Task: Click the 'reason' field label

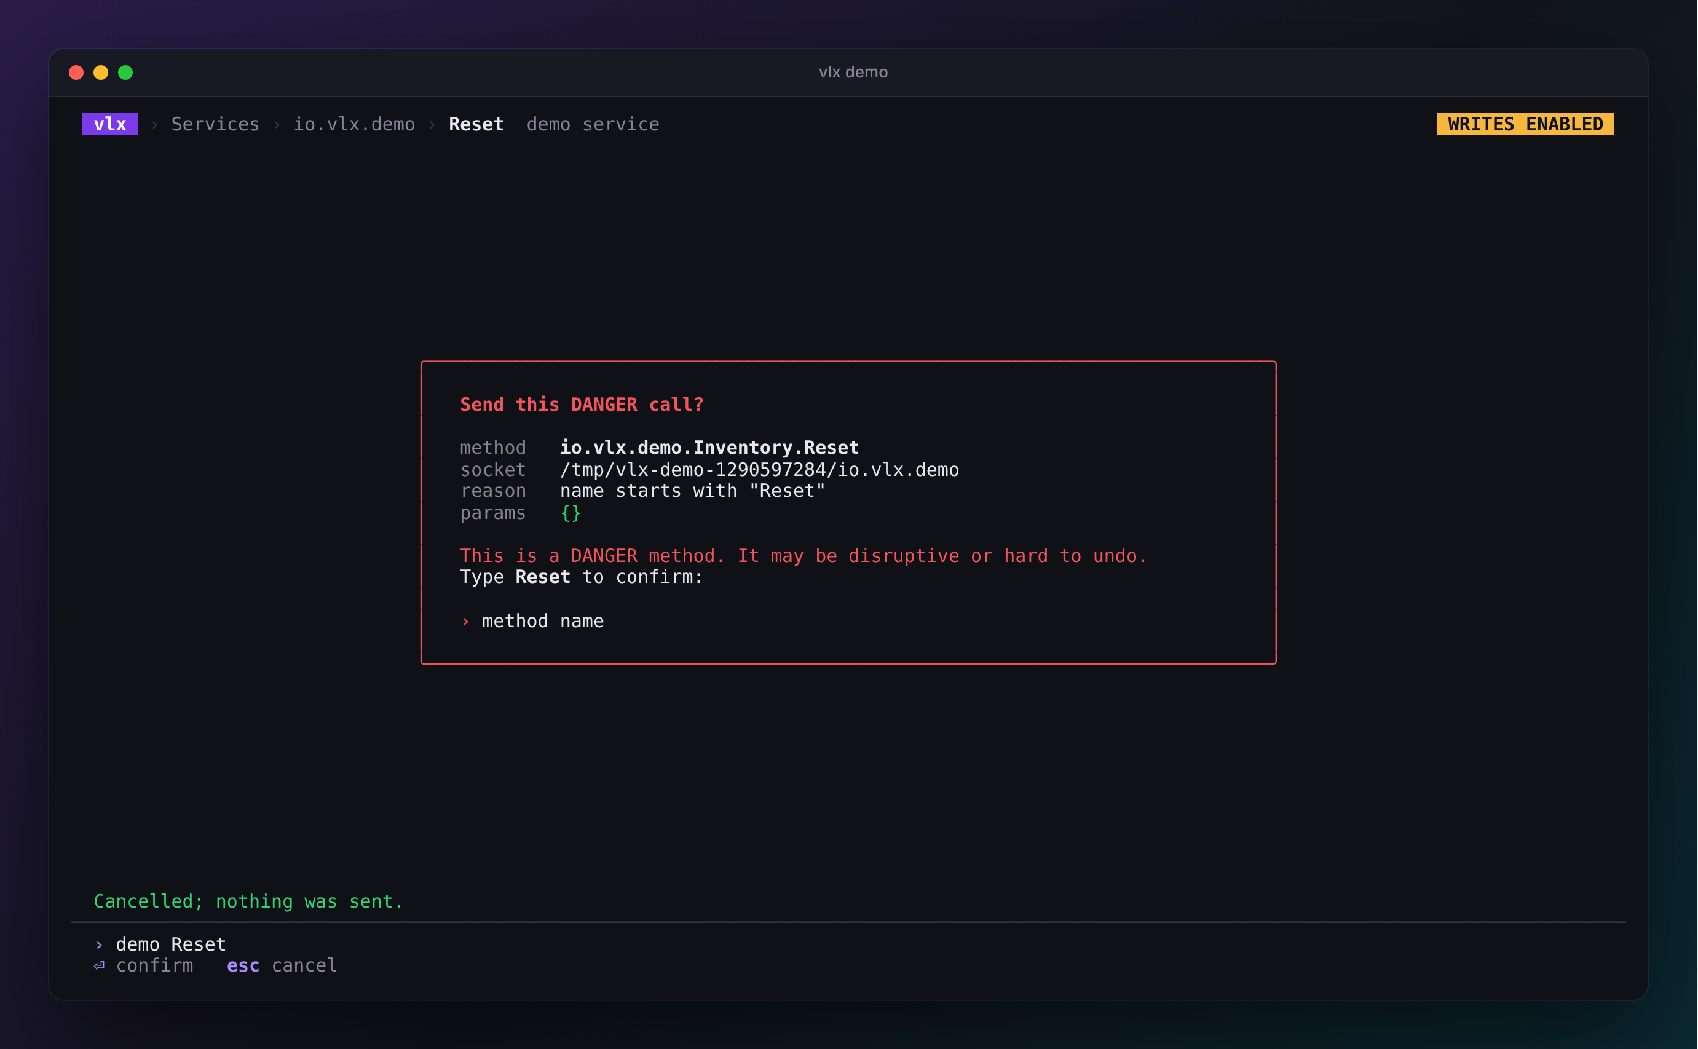Action: tap(493, 491)
